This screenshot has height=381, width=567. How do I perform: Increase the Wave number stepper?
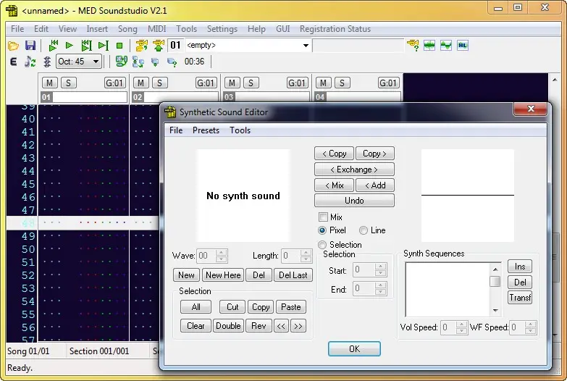pyautogui.click(x=221, y=253)
